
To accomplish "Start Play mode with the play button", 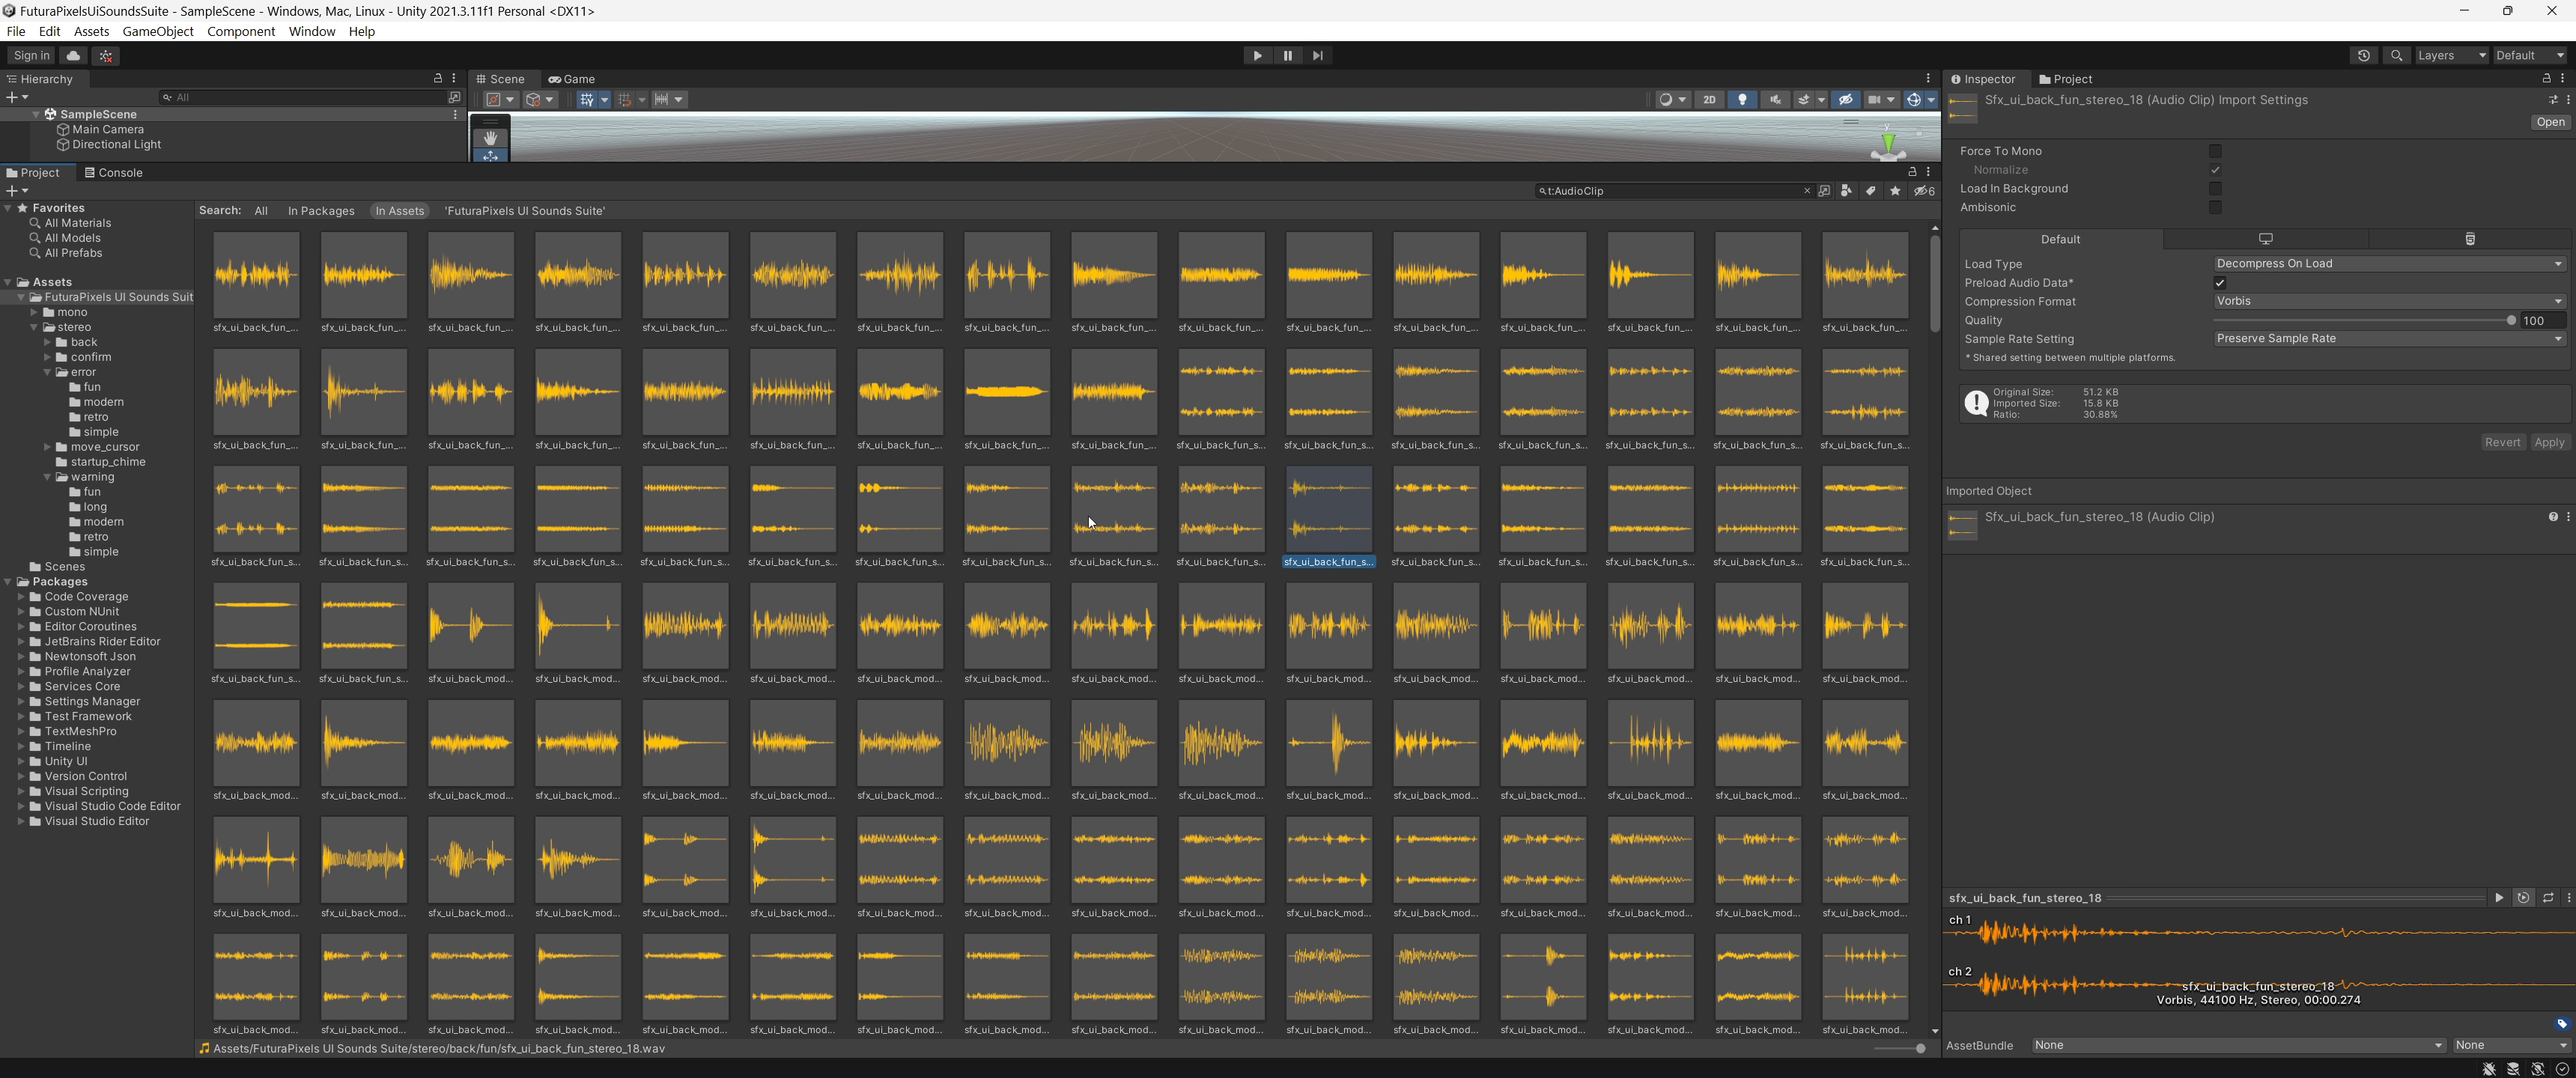I will (1257, 56).
